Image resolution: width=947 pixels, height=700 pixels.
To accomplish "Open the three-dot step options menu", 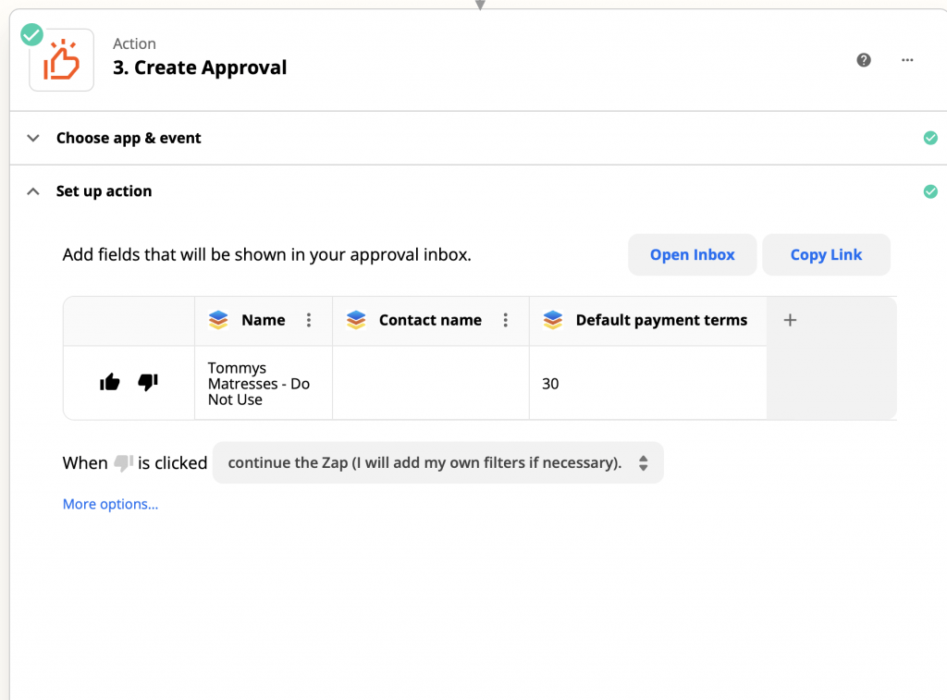I will [x=907, y=60].
